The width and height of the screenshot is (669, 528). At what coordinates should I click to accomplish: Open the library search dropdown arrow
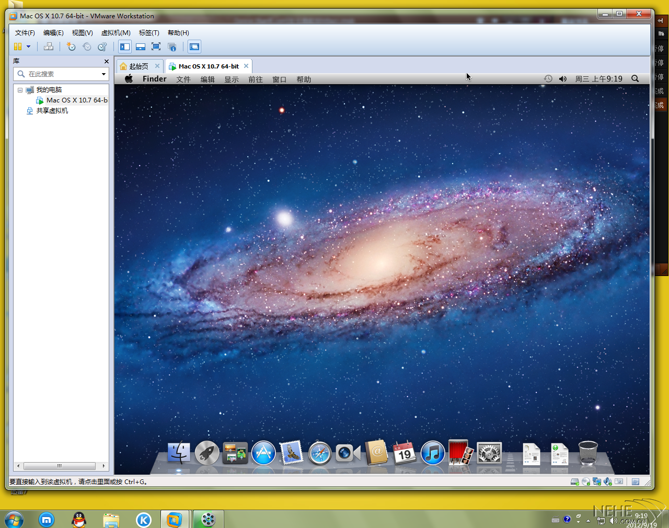(x=103, y=74)
